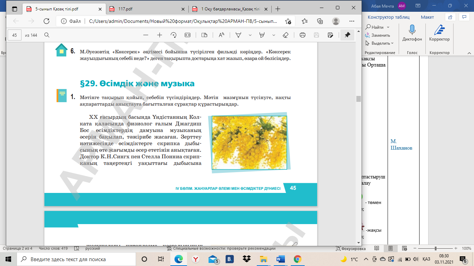The width and height of the screenshot is (474, 266).
Task: Start Read Aloud in PDF toolbar
Action: pos(221,35)
